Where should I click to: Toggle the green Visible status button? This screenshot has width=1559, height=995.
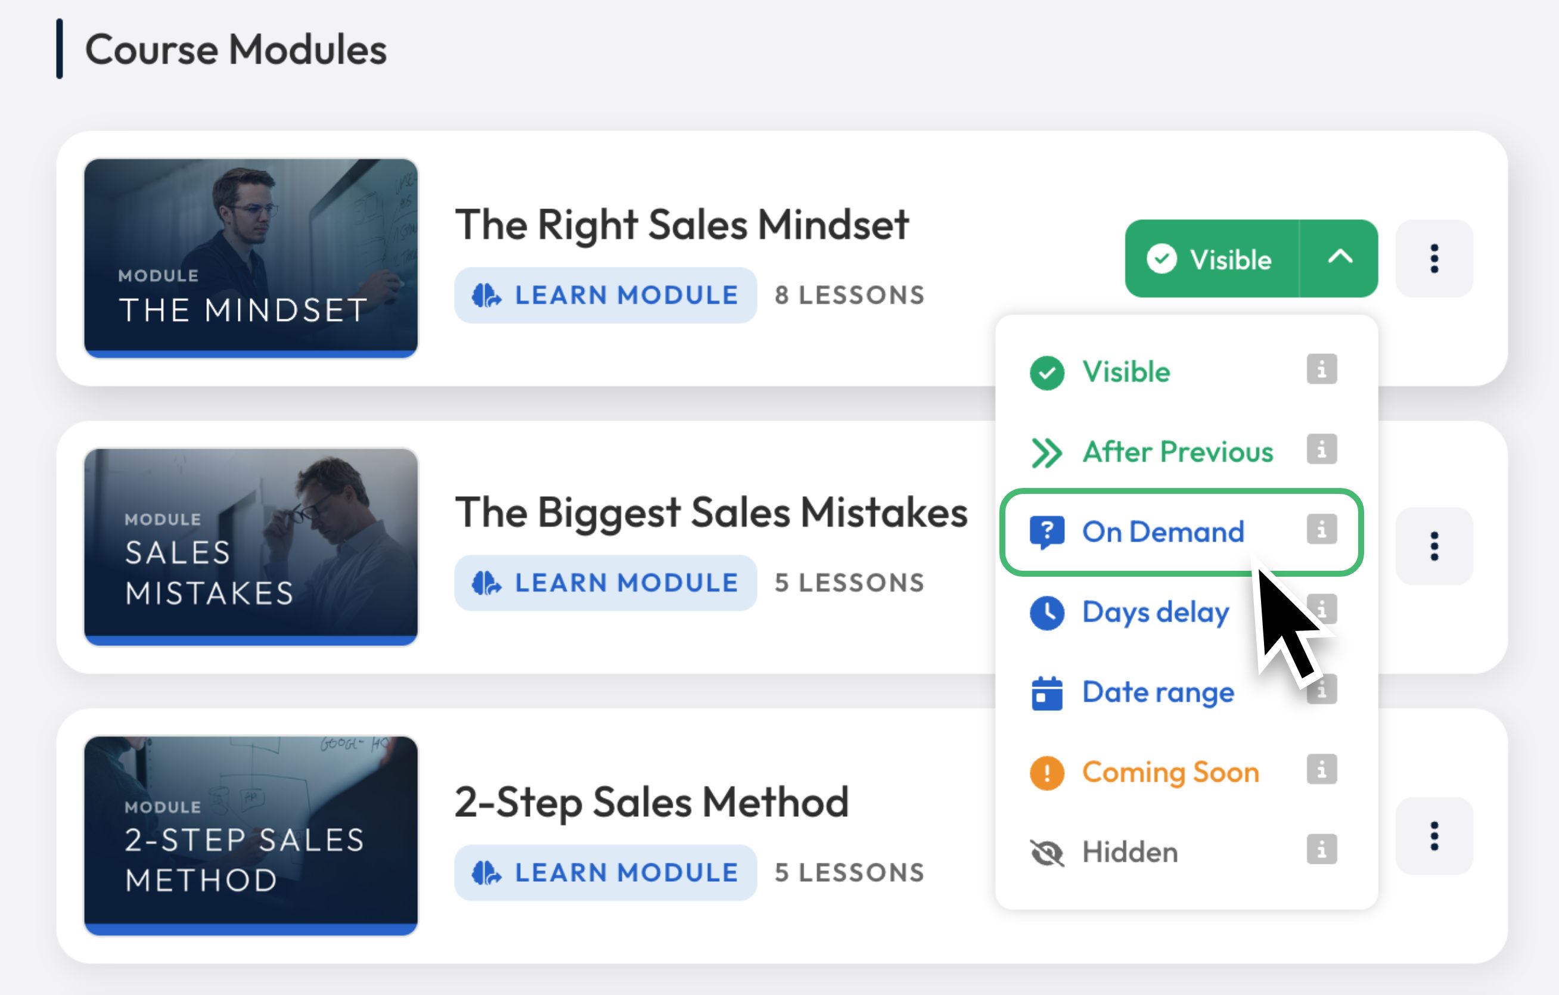point(1212,259)
